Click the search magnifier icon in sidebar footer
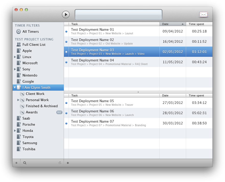The image size is (225, 182). point(25,163)
